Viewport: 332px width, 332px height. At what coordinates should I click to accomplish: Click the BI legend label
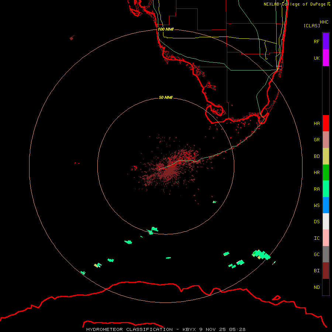[x=317, y=271]
